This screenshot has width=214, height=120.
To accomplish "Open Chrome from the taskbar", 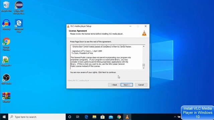I will 119,117.
